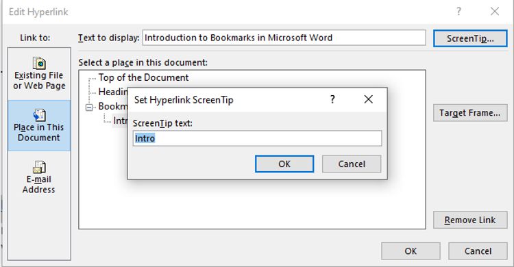Close the Set Hyperlink ScreenTip dialog
Image resolution: width=514 pixels, height=267 pixels.
point(369,99)
